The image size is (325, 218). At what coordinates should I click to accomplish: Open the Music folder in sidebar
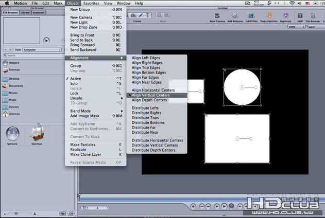[5, 100]
